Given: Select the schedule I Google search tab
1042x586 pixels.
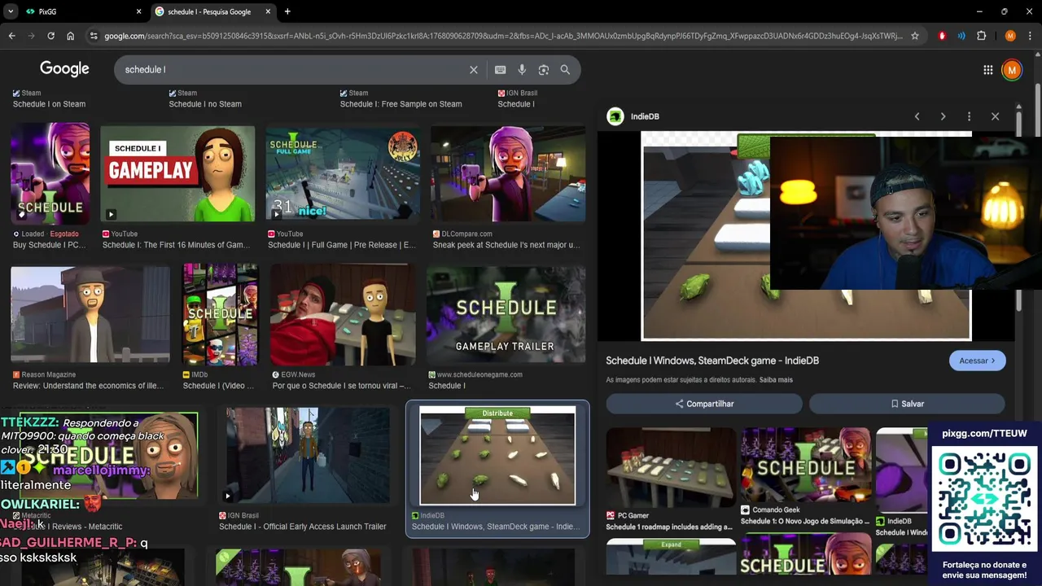Looking at the screenshot, I should 213,11.
